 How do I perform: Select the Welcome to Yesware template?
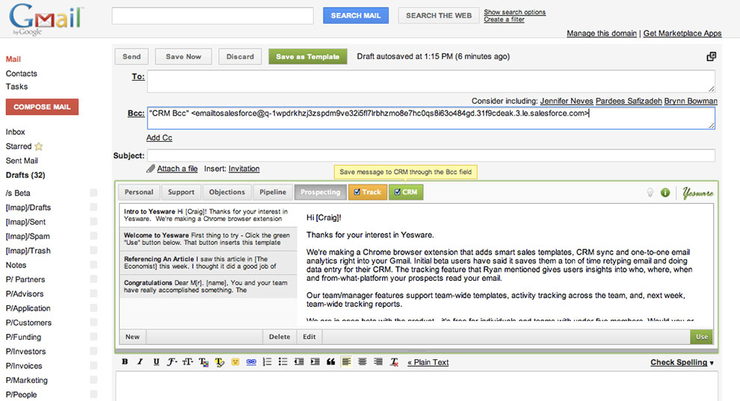pyautogui.click(x=209, y=239)
